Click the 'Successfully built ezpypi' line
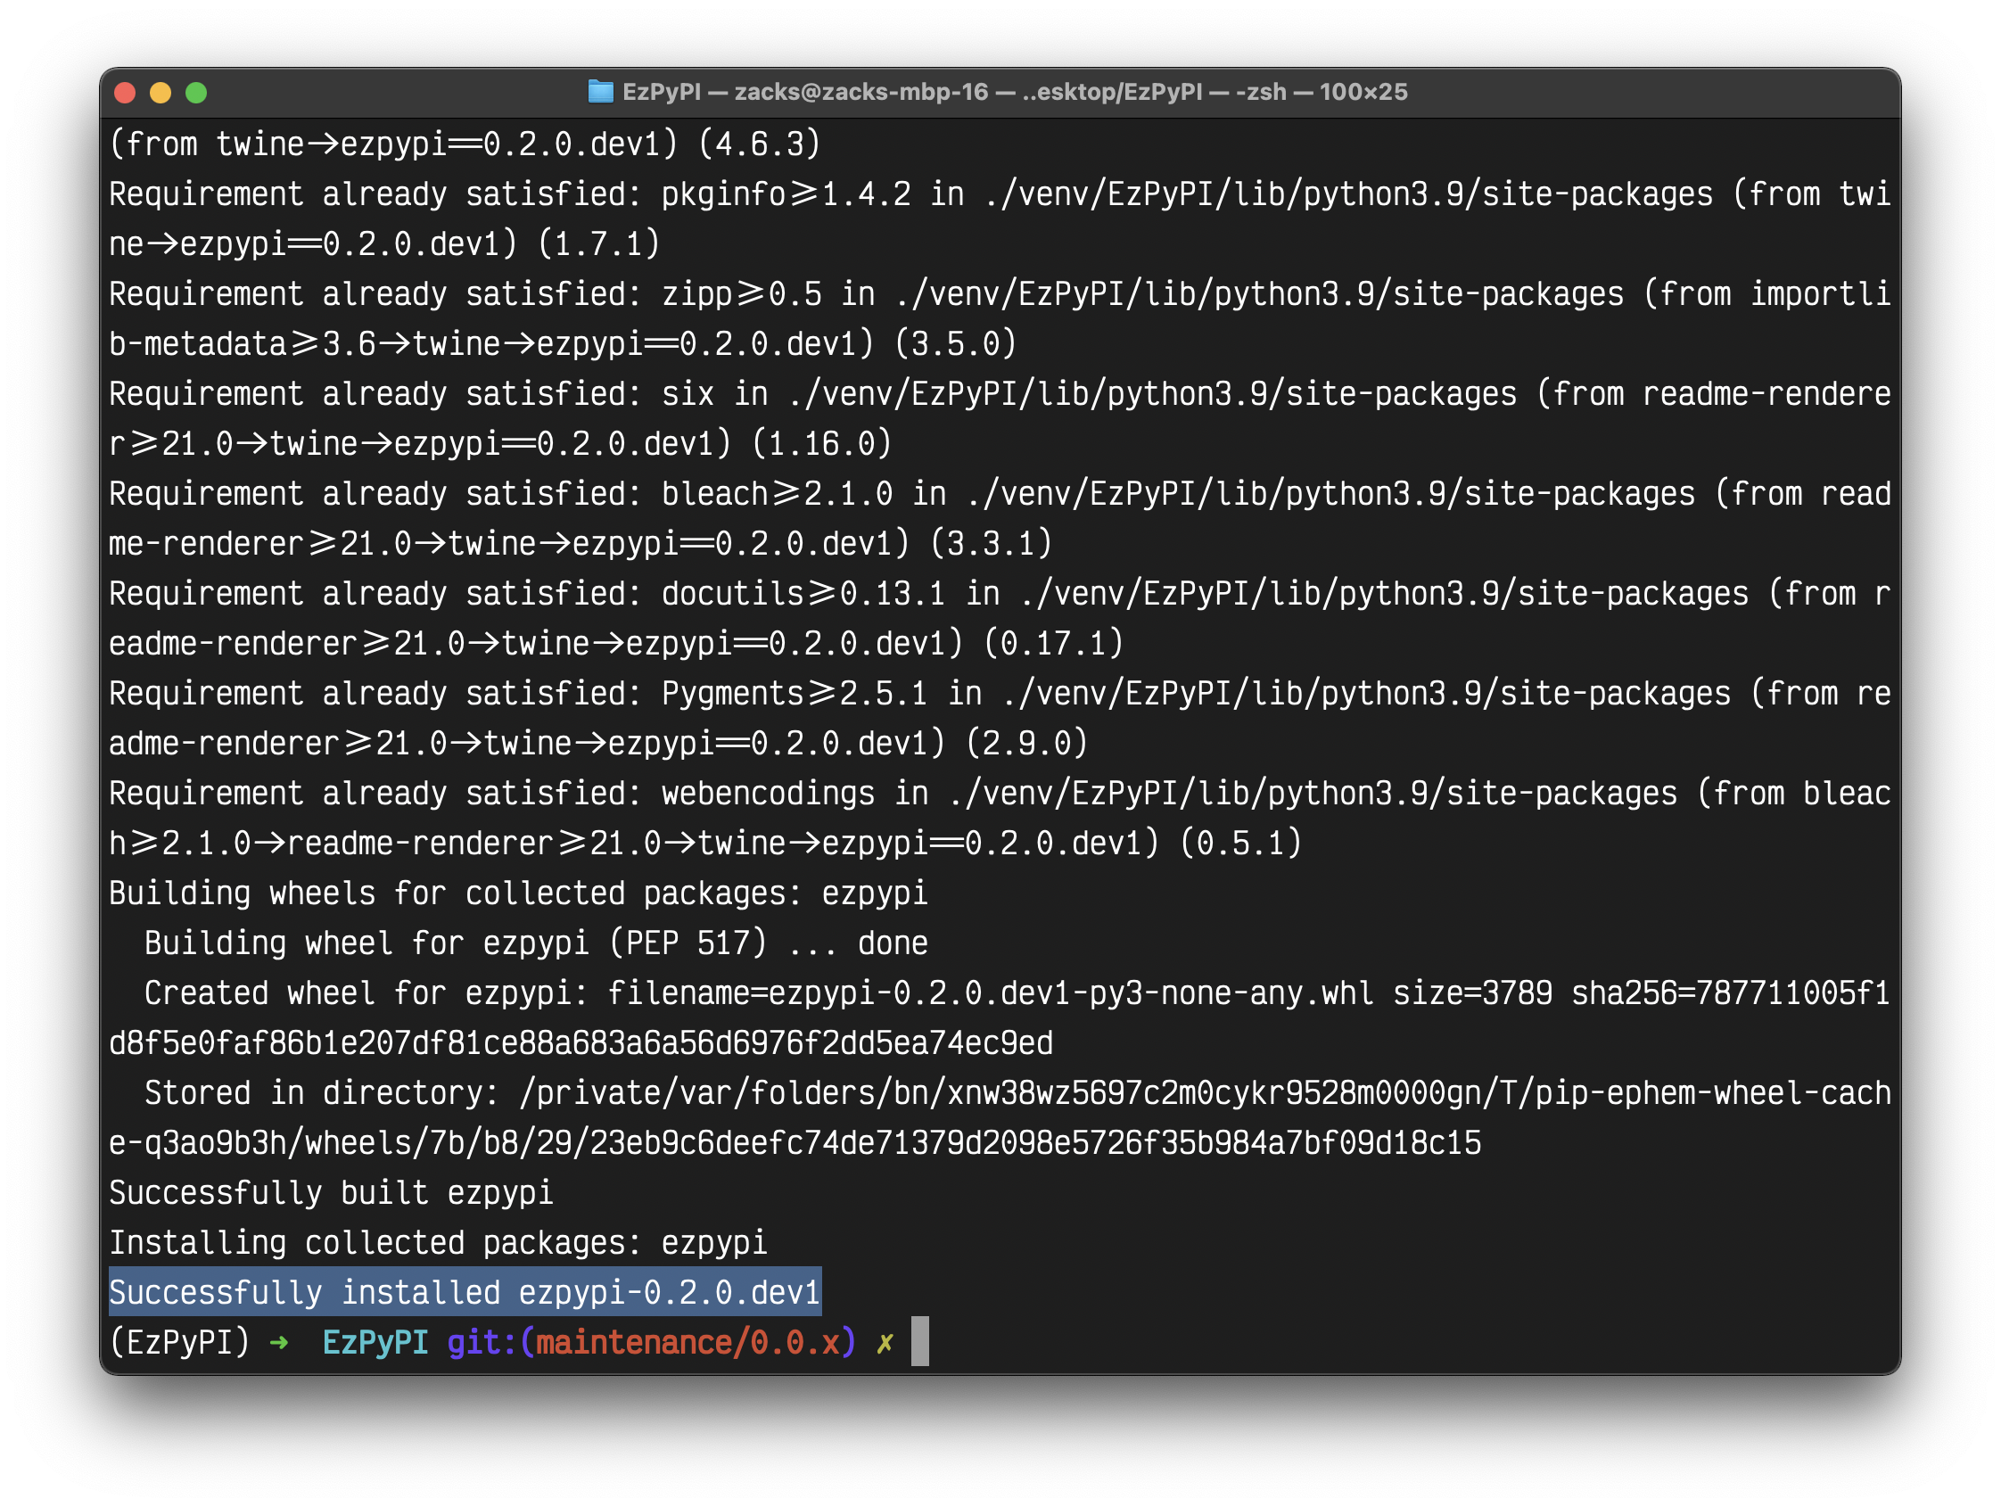Image resolution: width=2001 pixels, height=1507 pixels. click(x=331, y=1193)
